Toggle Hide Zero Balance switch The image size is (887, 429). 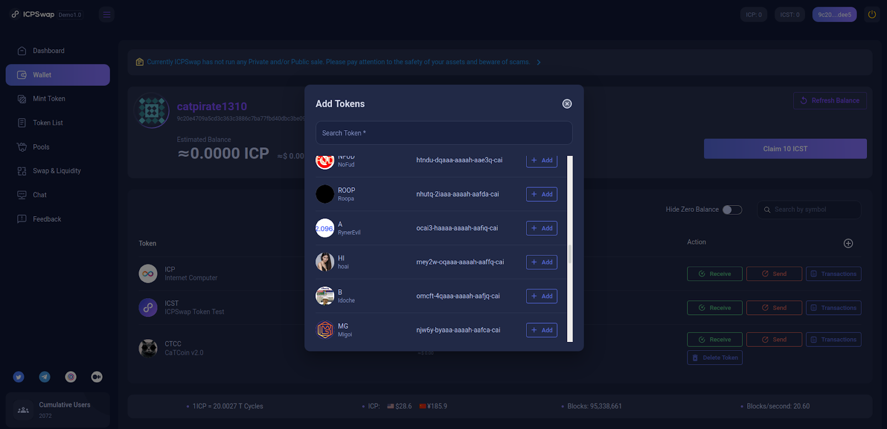[x=732, y=210]
